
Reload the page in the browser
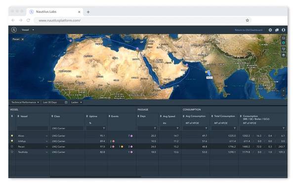click(x=28, y=20)
